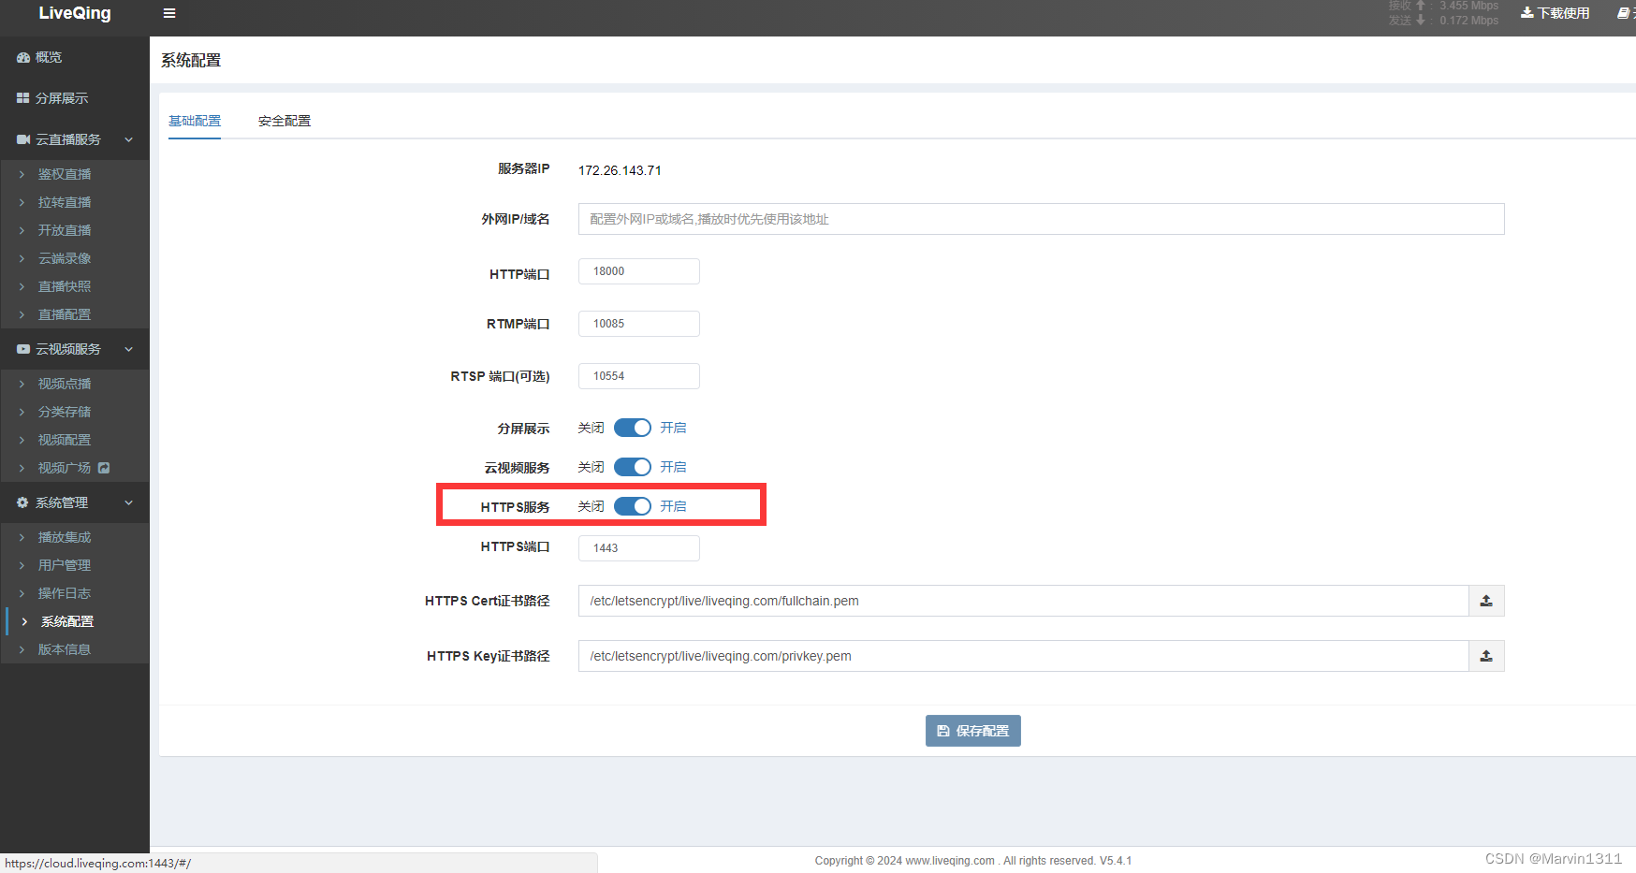Click the HTTPS Cert证书路径 input field
This screenshot has width=1636, height=873.
pyautogui.click(x=1023, y=601)
